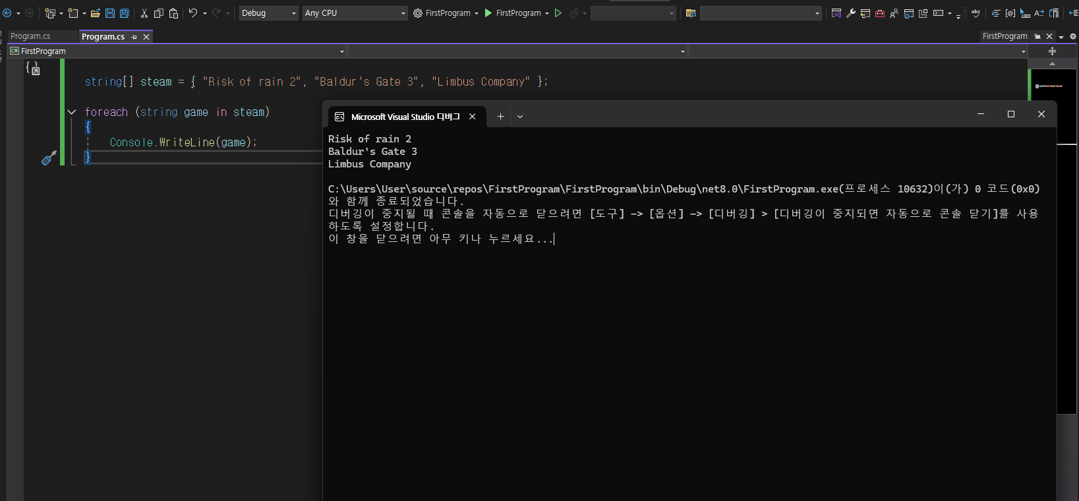Collapse the foreach code block
The height and width of the screenshot is (501, 1079).
[x=72, y=112]
